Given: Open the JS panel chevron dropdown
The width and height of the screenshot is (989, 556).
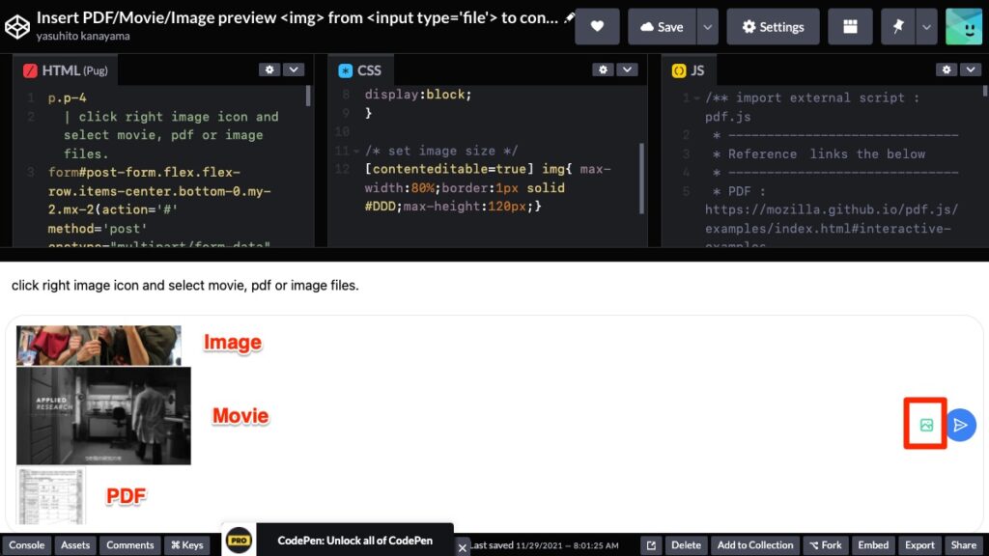Looking at the screenshot, I should tap(970, 69).
